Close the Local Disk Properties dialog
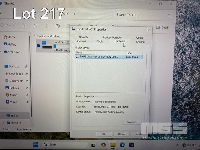The width and height of the screenshot is (200, 150). pyautogui.click(x=148, y=30)
